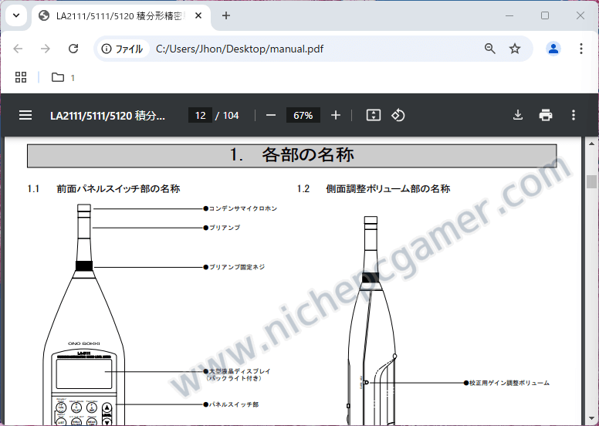
Task: Click heading 1. 各部の名称
Action: point(292,155)
